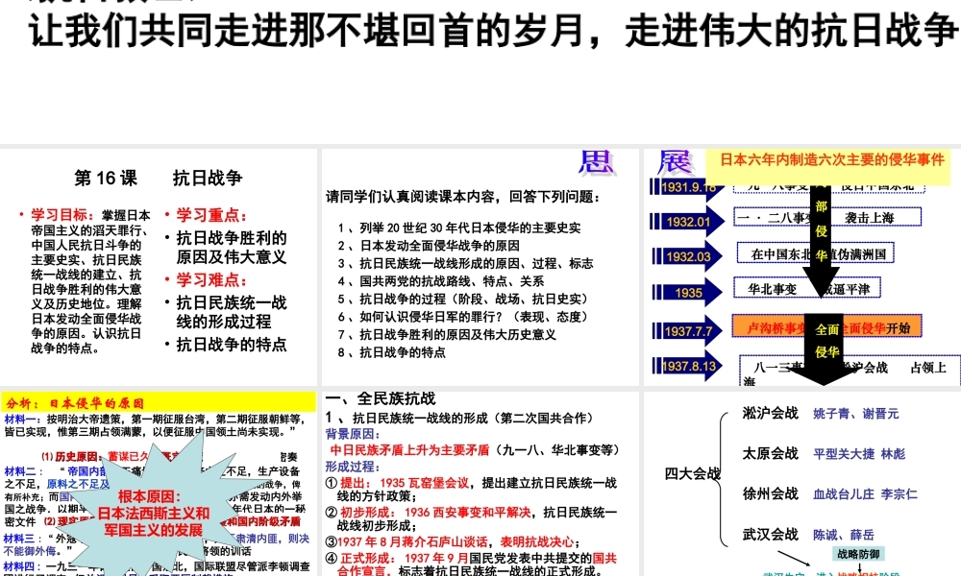The height and width of the screenshot is (576, 961).
Task: Select the red text 1935 瓦窑堡会议
Action: (424, 483)
